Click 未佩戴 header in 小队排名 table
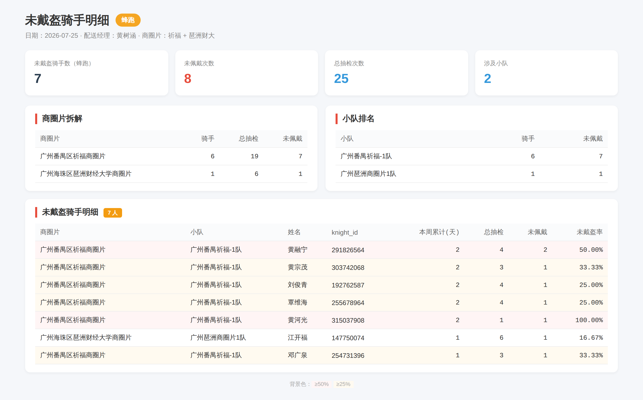 593,139
